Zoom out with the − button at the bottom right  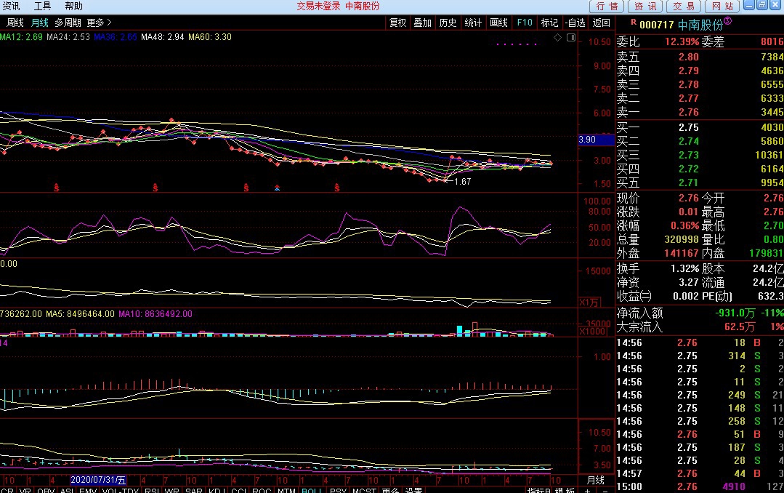click(605, 490)
